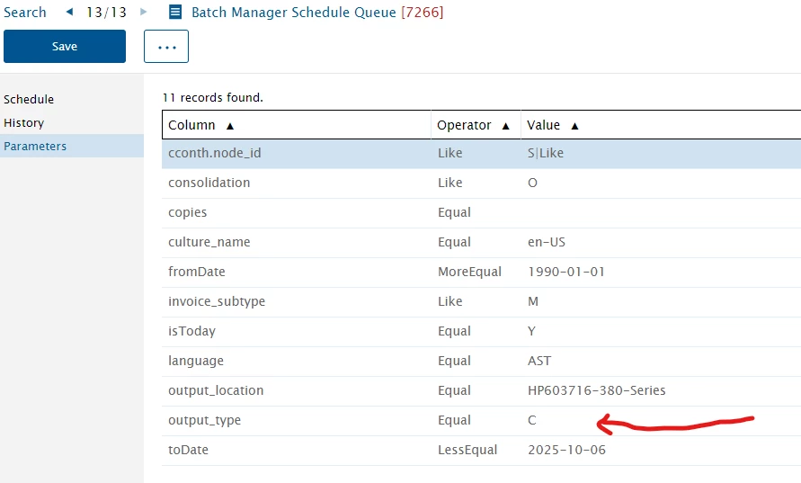Switch to the History tab

[x=23, y=122]
